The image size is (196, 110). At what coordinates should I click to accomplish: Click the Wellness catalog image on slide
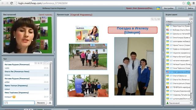(x=87, y=34)
